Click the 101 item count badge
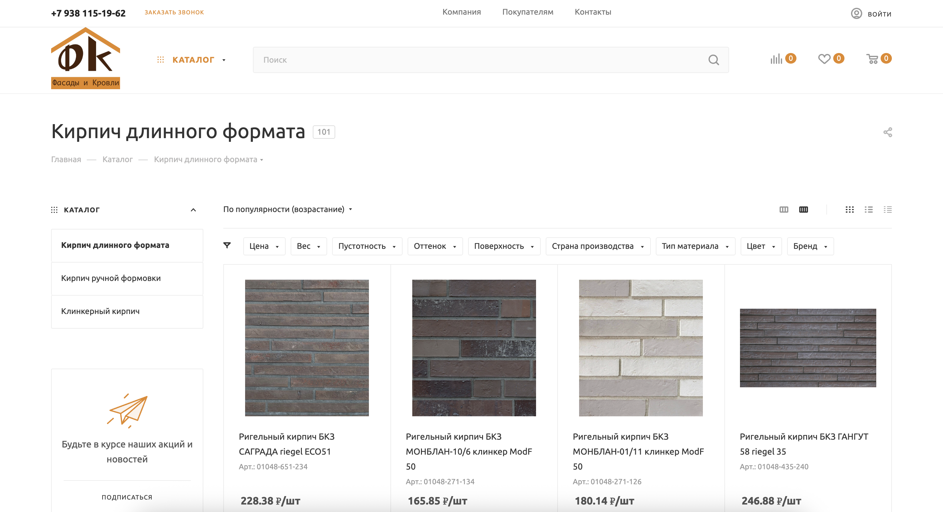Screen dimensions: 943x512 coord(324,132)
